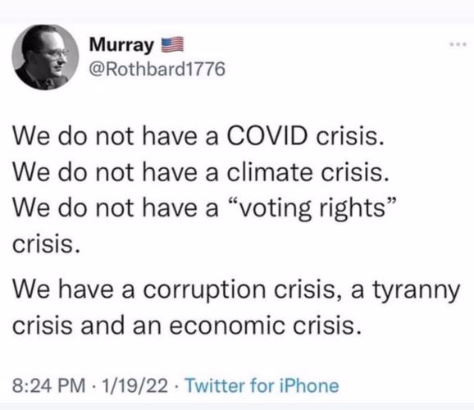474x410 pixels.
Task: Click the capitalized word COVID
Action: click(267, 135)
